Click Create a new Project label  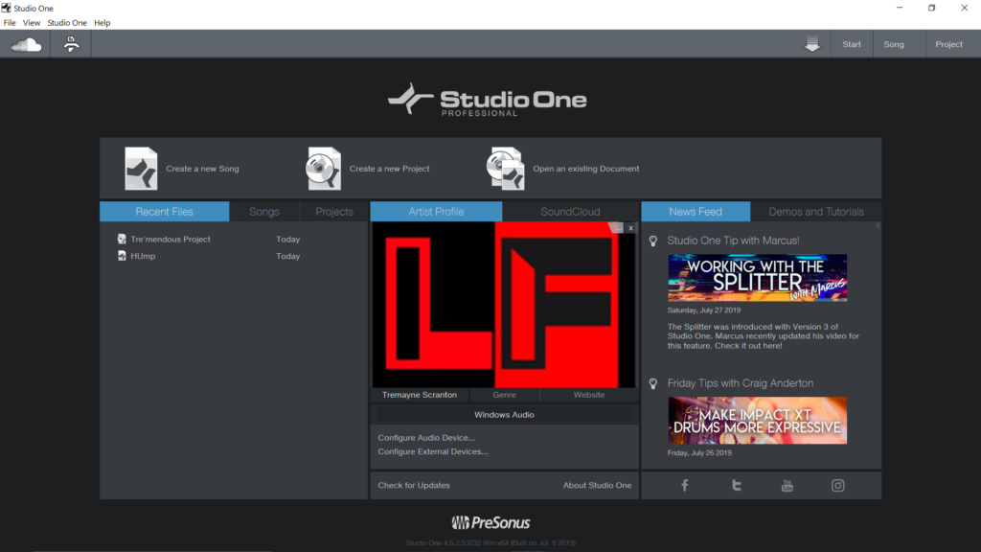point(389,169)
